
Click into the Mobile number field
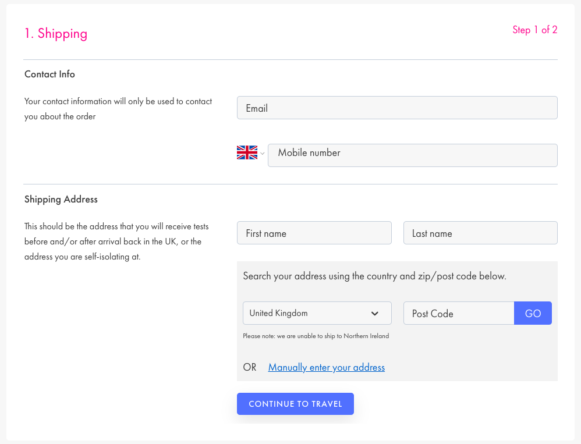tap(412, 155)
